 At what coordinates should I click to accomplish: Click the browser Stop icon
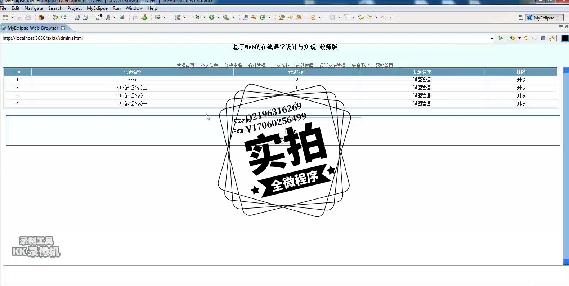pos(543,38)
